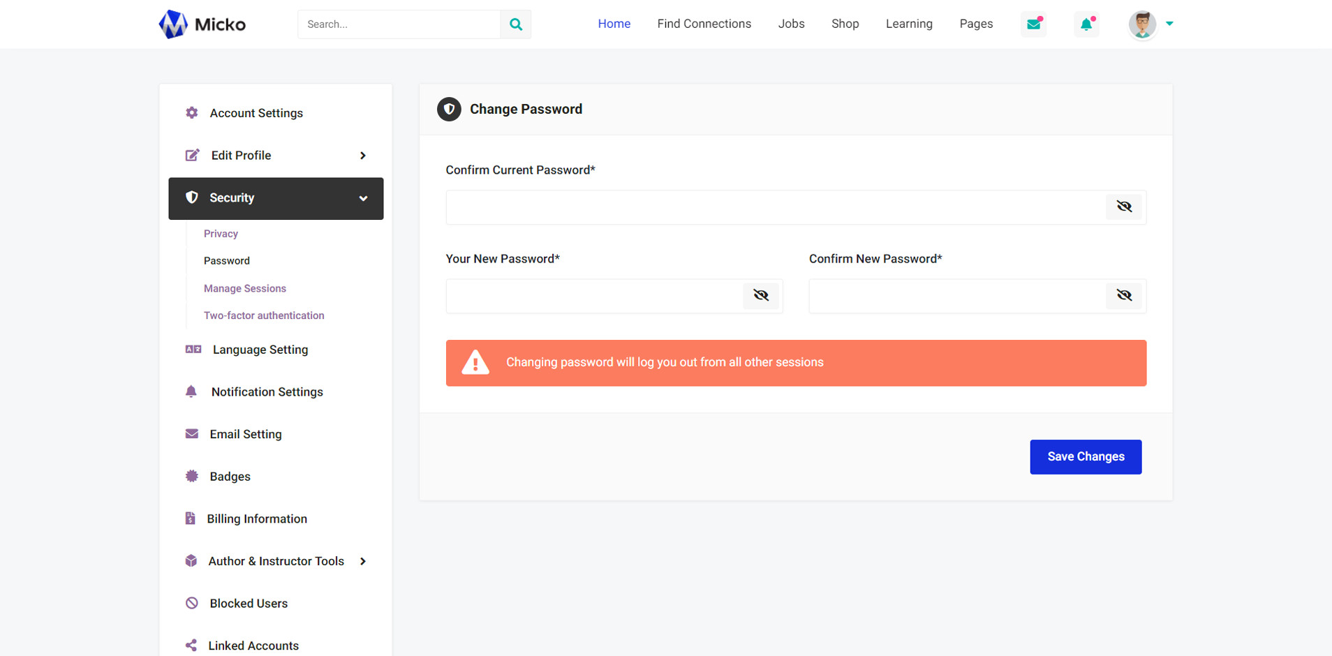The image size is (1332, 656).
Task: Toggle visibility of Your New Password
Action: tap(760, 296)
